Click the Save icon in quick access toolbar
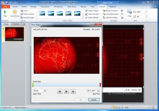Image resolution: width=159 pixels, height=111 pixels. 7,3
